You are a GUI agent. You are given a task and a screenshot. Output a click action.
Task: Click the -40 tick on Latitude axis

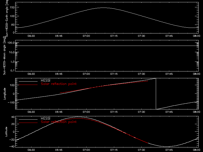pyautogui.click(x=12, y=147)
